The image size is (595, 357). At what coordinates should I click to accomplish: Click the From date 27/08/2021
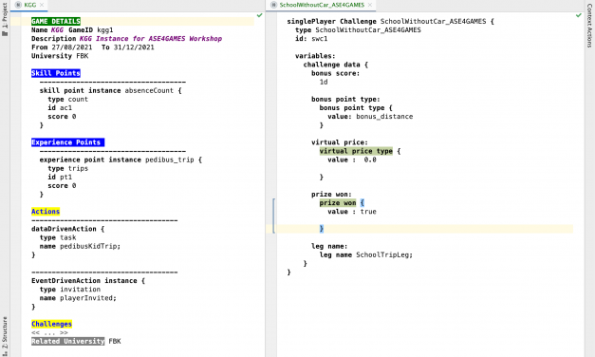pos(72,47)
